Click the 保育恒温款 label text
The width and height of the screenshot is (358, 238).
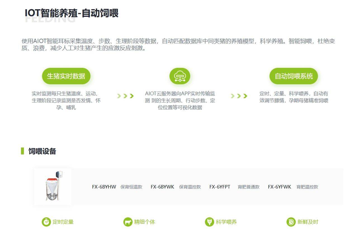tap(131, 187)
